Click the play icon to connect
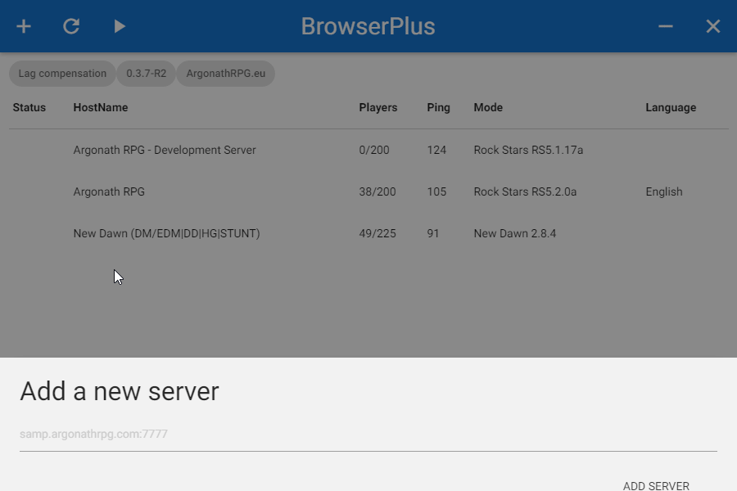Screen dimensions: 737x491 coord(120,26)
